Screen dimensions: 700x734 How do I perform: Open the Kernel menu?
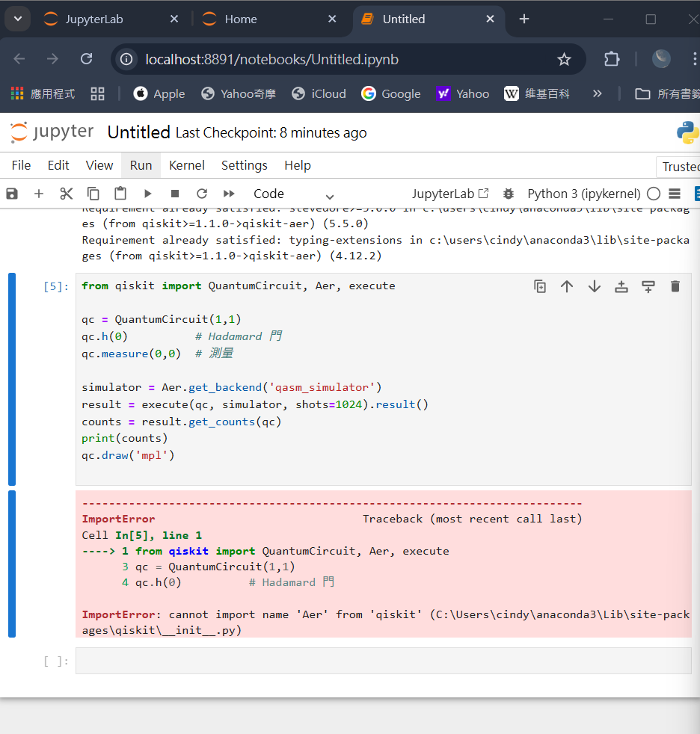click(x=187, y=165)
